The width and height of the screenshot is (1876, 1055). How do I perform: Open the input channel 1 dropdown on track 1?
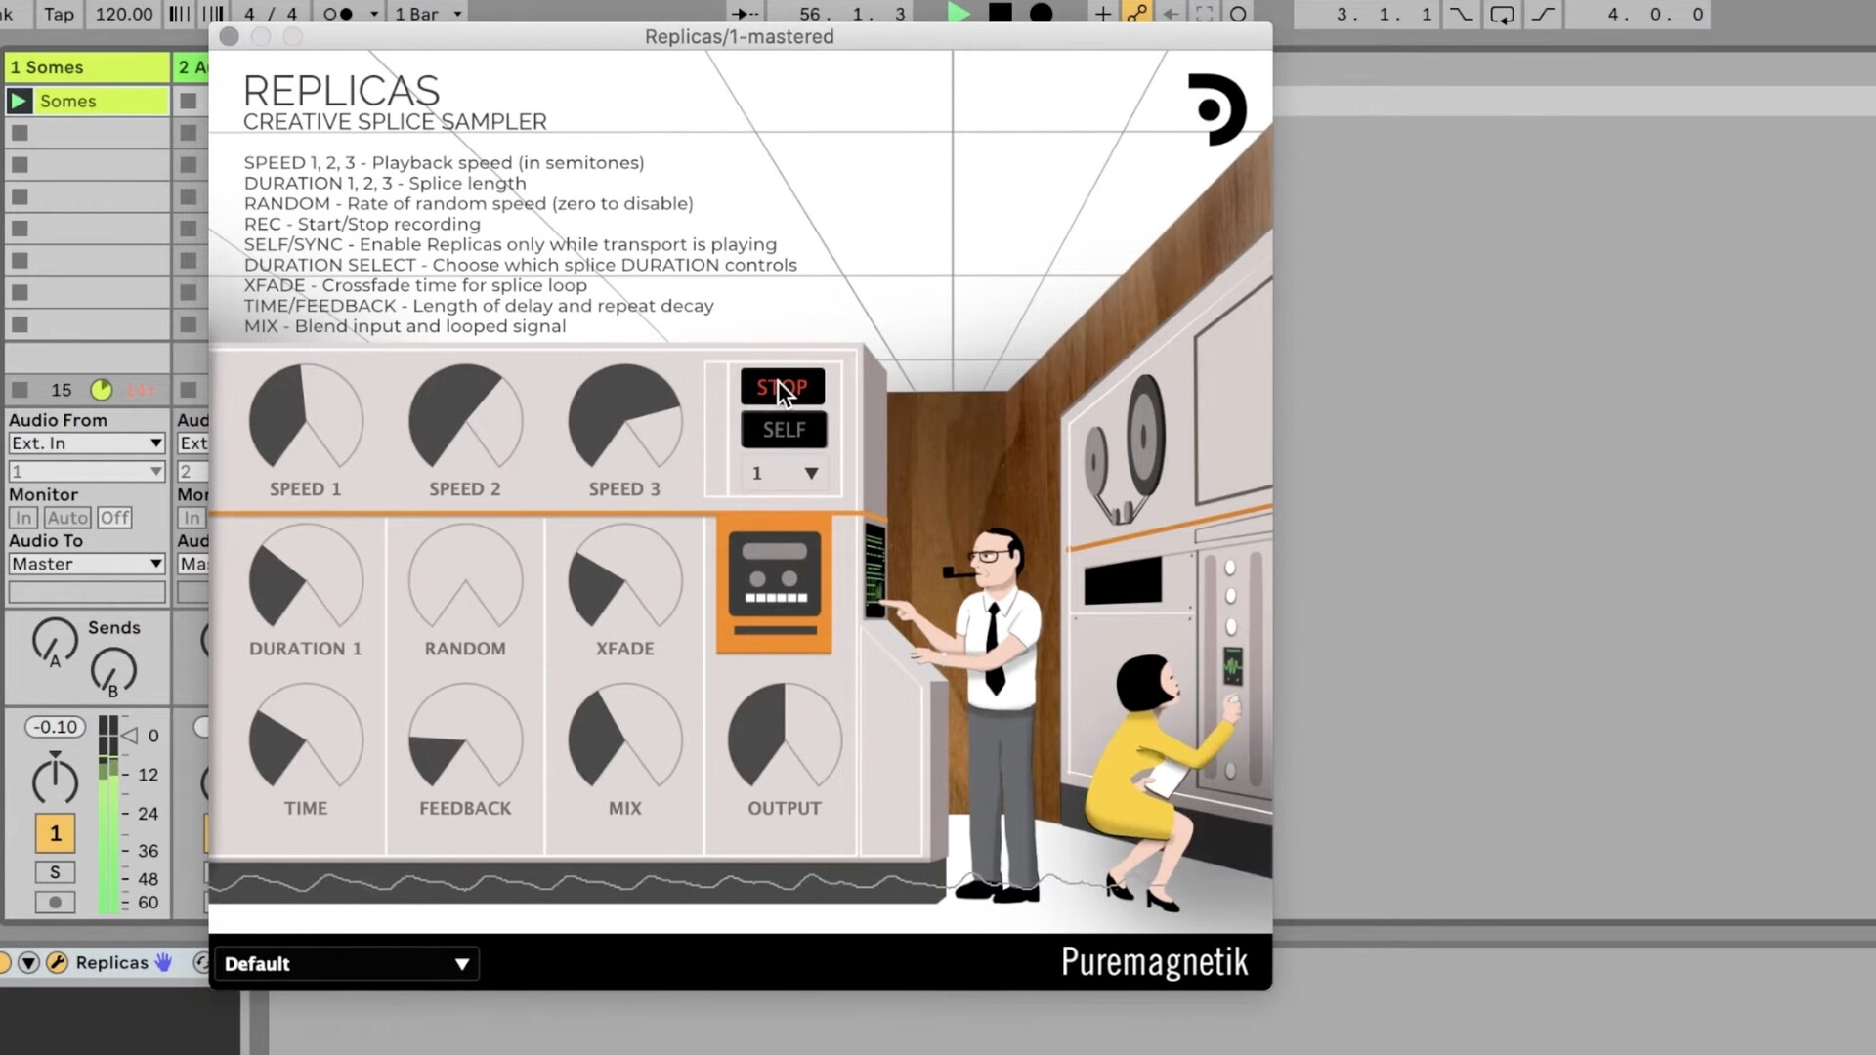(86, 472)
